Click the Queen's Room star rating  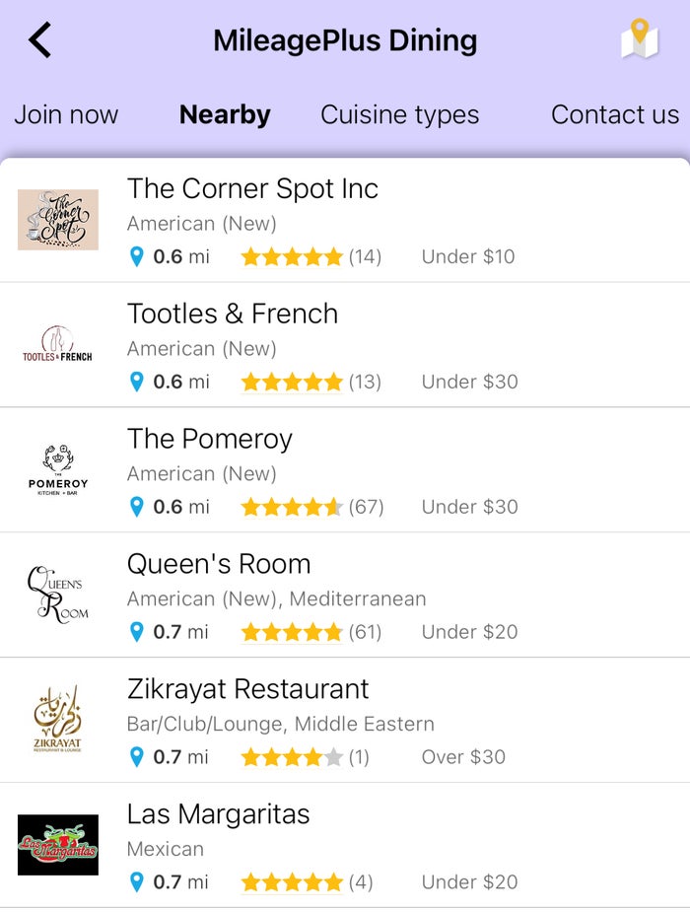tap(292, 632)
